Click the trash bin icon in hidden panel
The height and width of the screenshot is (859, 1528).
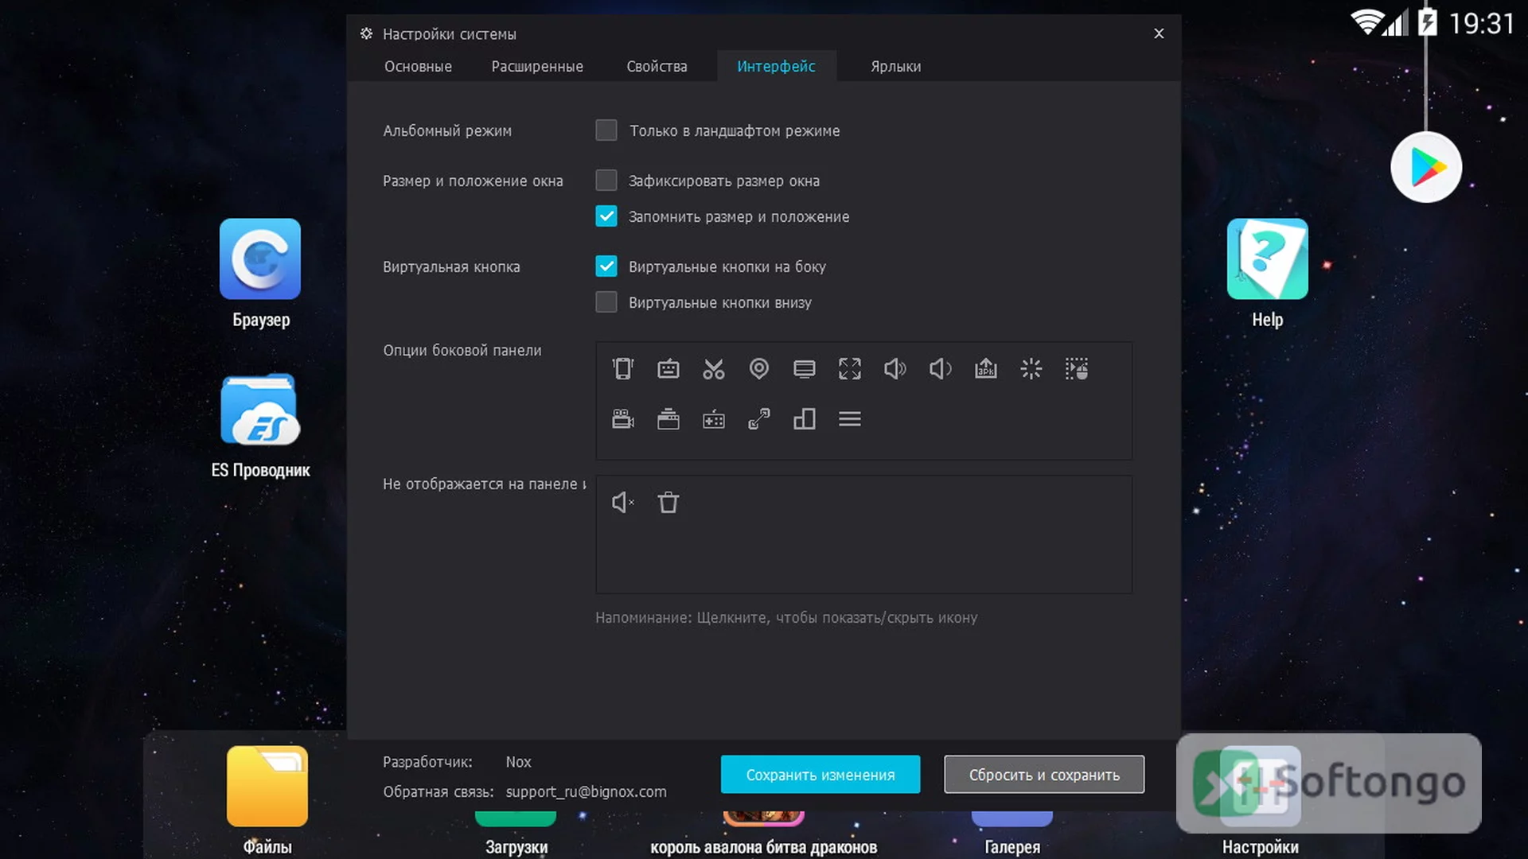(x=668, y=503)
